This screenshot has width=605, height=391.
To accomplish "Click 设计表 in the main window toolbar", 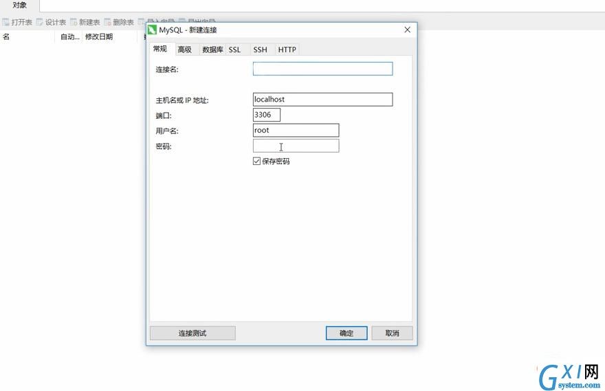I will click(x=52, y=22).
